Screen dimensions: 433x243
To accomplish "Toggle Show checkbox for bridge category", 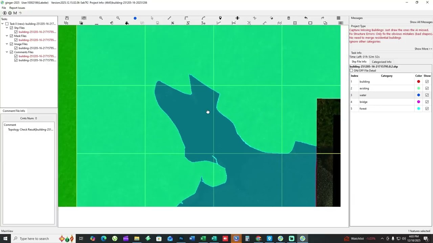I will point(427,102).
